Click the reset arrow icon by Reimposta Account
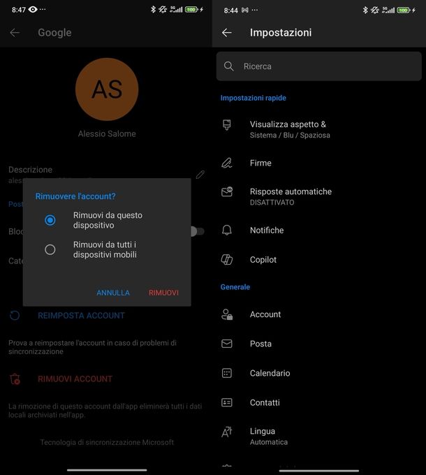This screenshot has width=426, height=475. [x=15, y=315]
